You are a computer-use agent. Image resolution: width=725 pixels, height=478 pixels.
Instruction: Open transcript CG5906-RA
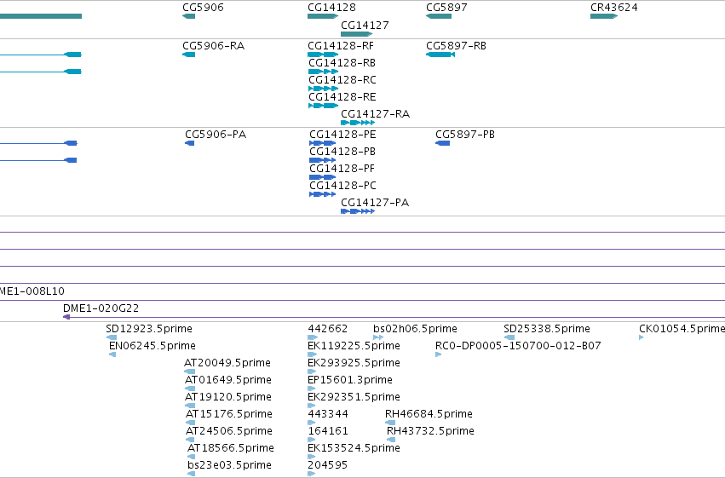point(214,46)
